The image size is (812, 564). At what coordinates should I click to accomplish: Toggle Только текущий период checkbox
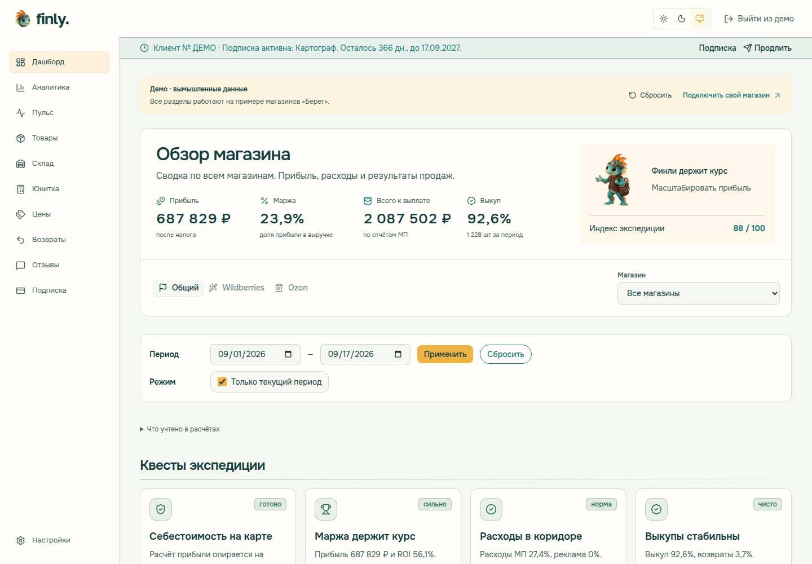tap(222, 382)
